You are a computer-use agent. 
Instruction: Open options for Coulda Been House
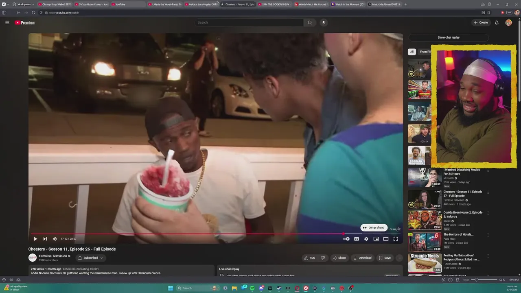pos(488,213)
